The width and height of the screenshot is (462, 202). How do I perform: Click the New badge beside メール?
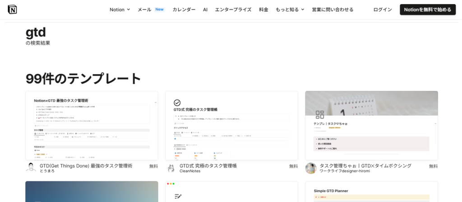[x=159, y=9]
